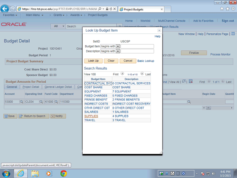Click the Cancel button in lookup dialog

coord(128,61)
